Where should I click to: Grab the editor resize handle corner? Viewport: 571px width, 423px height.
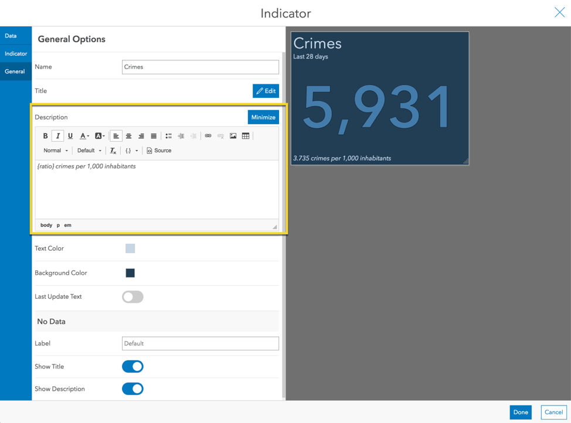pos(274,227)
